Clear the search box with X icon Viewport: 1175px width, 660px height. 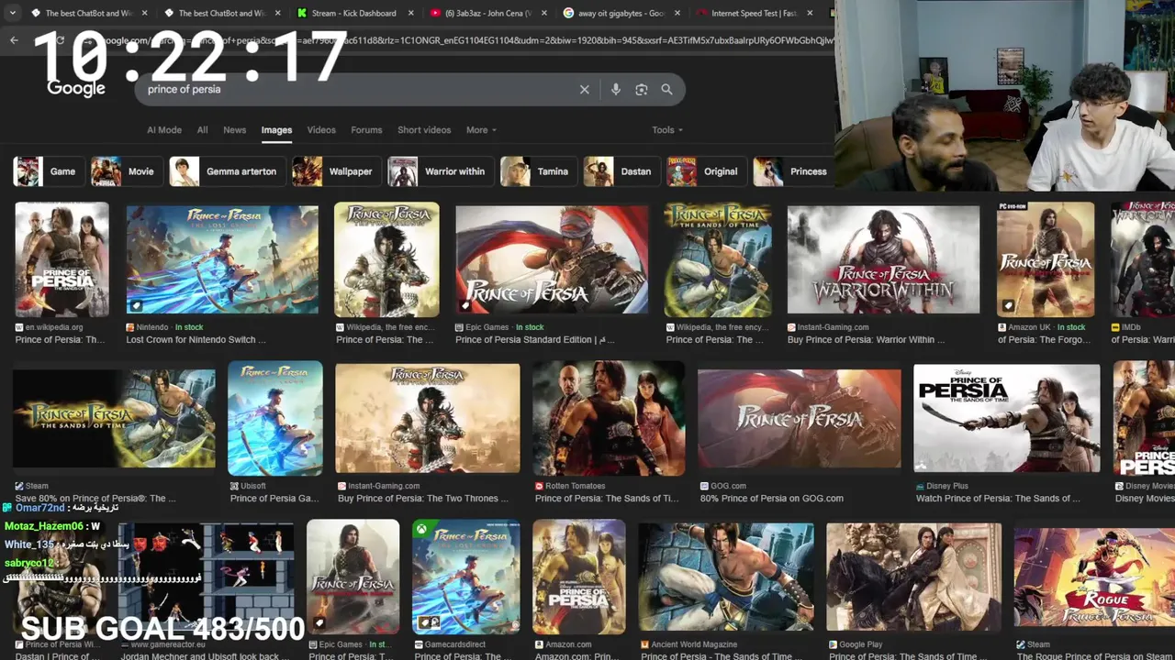point(584,90)
